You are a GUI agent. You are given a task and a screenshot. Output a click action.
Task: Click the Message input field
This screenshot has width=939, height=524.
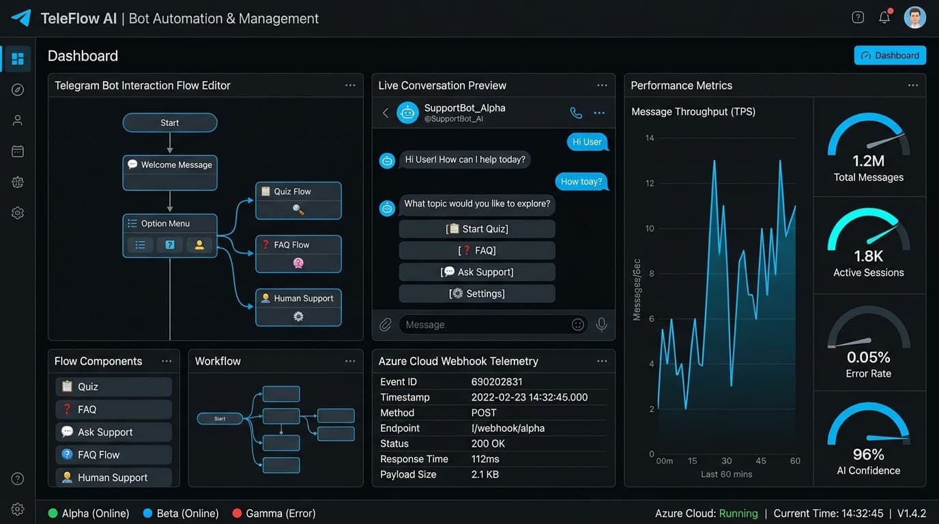(493, 325)
